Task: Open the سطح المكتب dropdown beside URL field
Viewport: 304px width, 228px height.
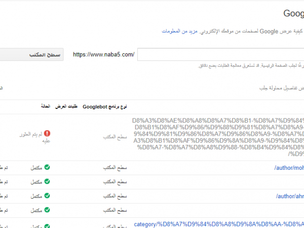Action: click(x=30, y=55)
